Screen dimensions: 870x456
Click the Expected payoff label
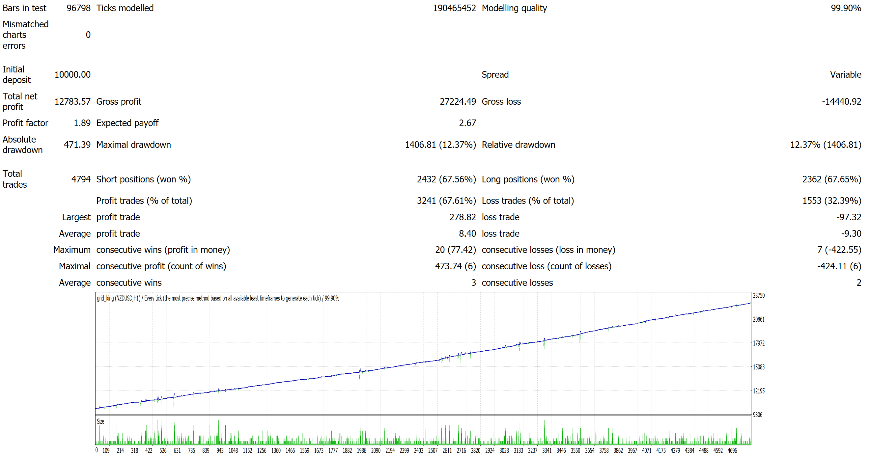[127, 123]
